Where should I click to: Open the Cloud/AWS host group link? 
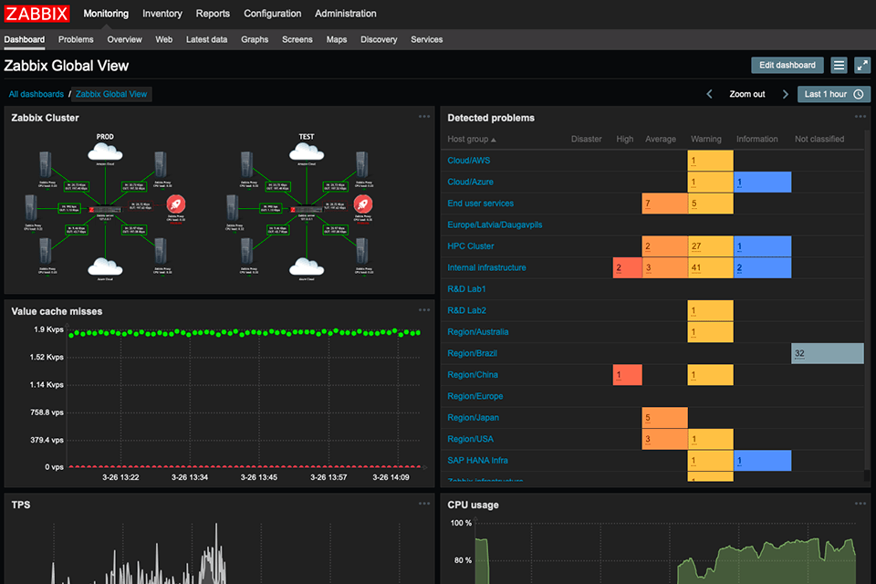pyautogui.click(x=468, y=161)
